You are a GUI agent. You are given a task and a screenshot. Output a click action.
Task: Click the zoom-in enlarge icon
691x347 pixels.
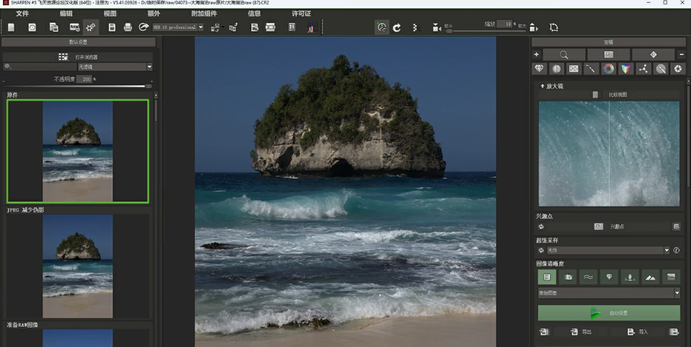[533, 28]
